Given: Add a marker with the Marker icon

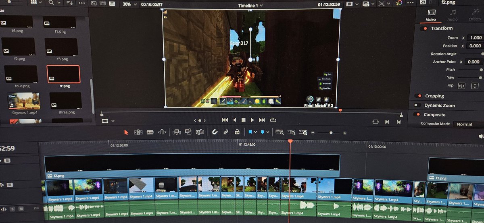Looking at the screenshot, I should tap(263, 132).
